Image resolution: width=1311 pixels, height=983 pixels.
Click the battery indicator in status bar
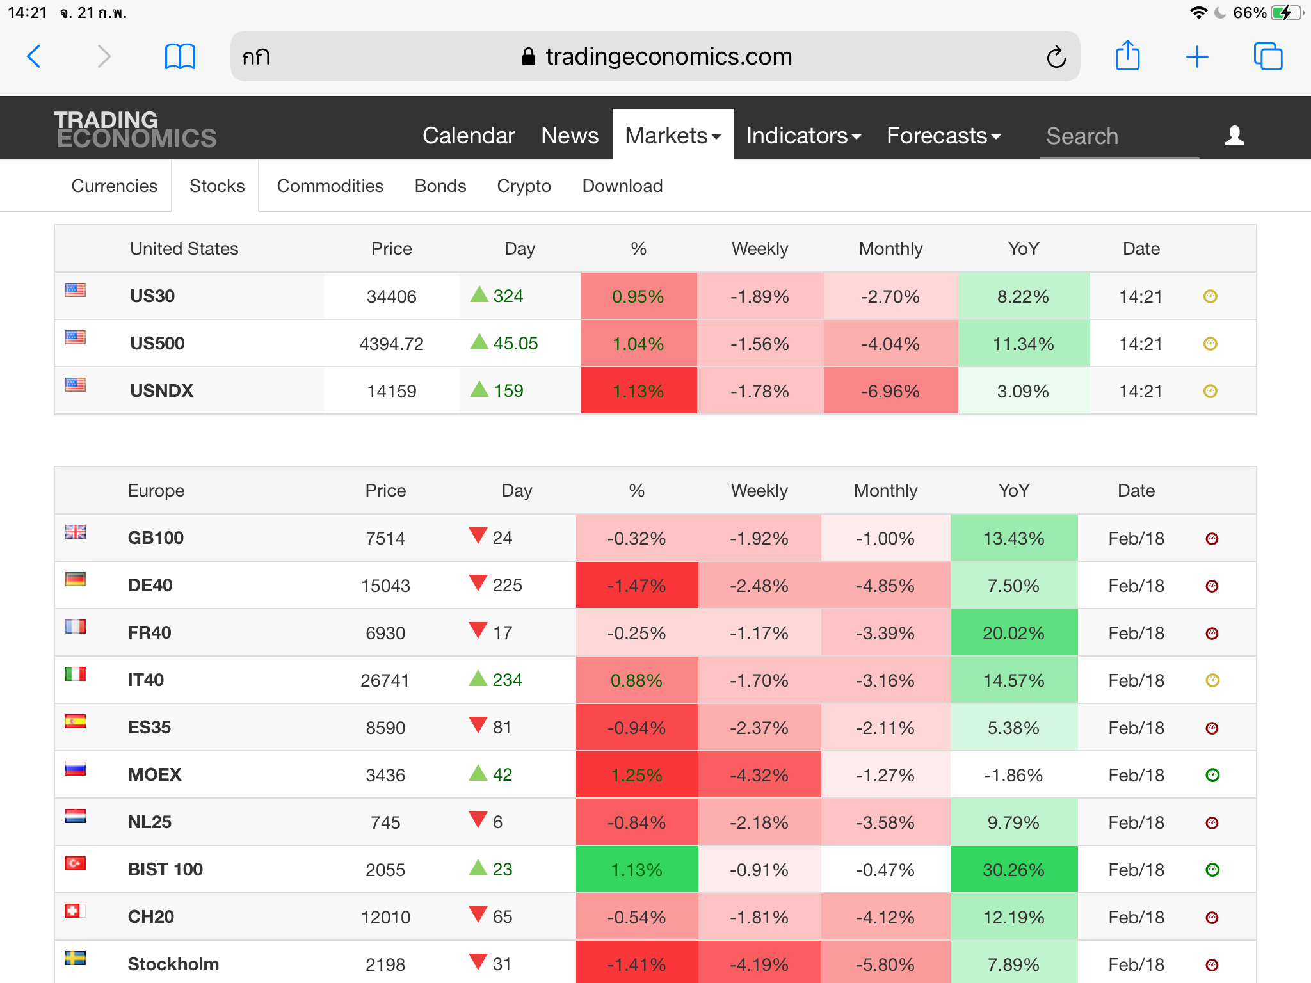(1286, 13)
